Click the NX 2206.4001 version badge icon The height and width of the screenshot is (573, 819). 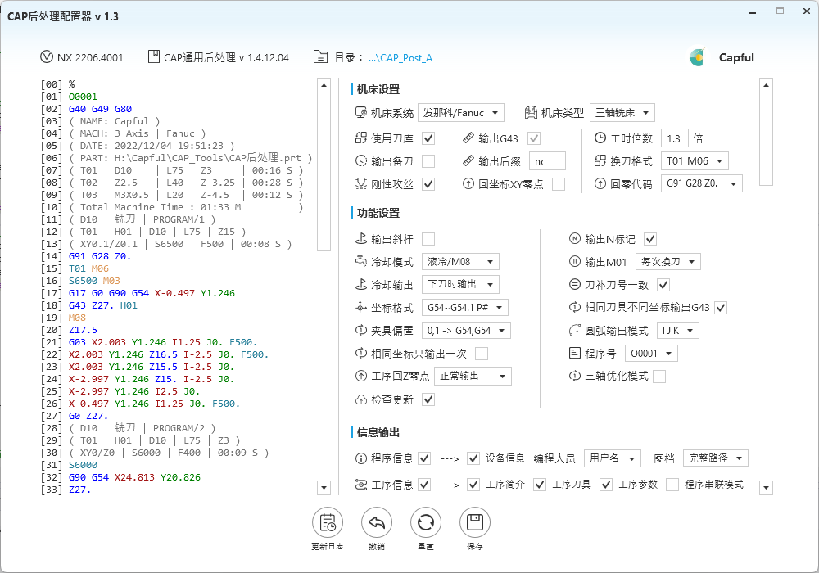point(46,56)
